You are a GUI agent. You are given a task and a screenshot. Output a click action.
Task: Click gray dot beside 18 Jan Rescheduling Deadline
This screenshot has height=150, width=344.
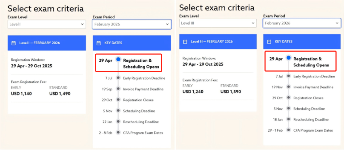click(289, 119)
